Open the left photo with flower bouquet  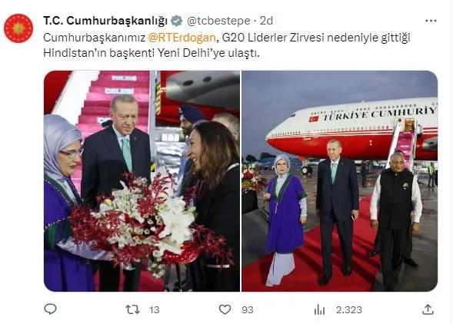142,181
